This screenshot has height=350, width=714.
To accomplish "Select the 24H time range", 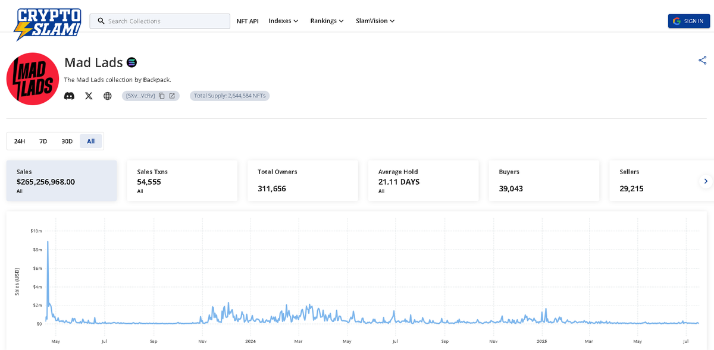I will 20,141.
